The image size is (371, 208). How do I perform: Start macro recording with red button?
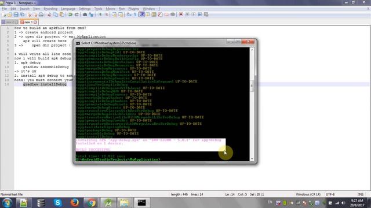click(x=181, y=14)
